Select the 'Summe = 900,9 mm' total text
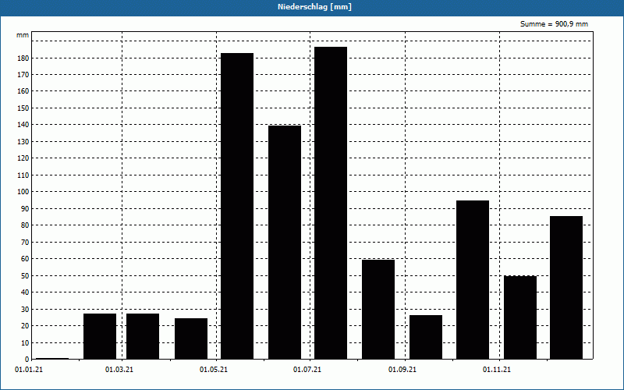Viewport: 624px width, 390px height. [554, 24]
